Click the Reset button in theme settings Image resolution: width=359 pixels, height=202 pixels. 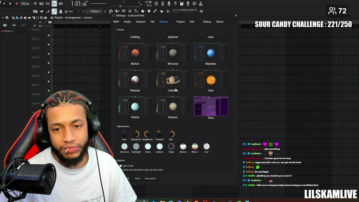coord(137,178)
